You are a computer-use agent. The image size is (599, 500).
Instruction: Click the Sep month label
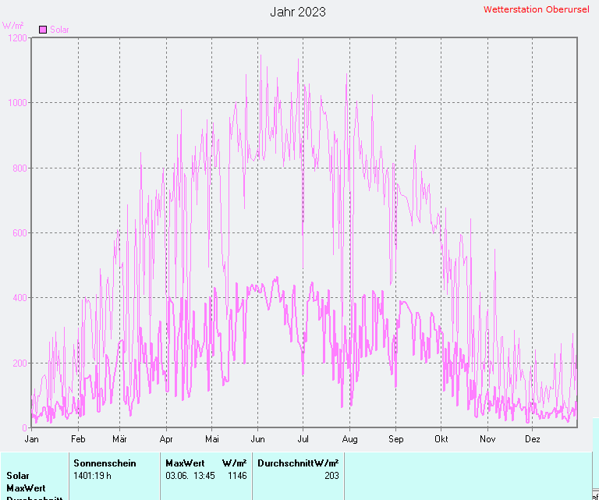(396, 439)
